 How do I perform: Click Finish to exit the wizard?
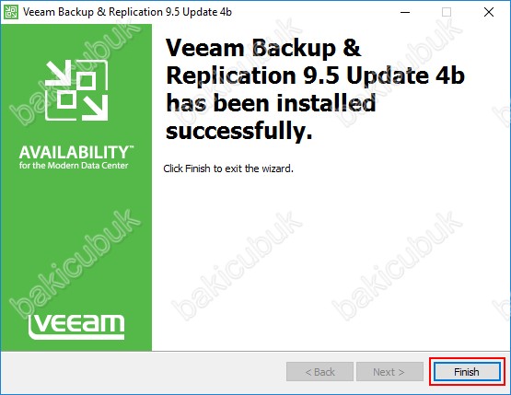tap(467, 372)
